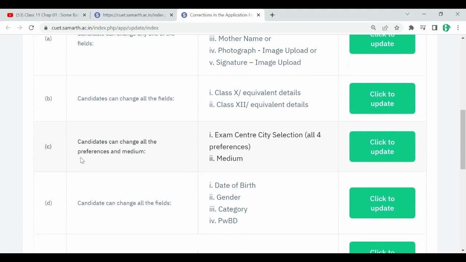
Task: Click 'v. Signature – Image Upload' text
Action: coord(255,63)
